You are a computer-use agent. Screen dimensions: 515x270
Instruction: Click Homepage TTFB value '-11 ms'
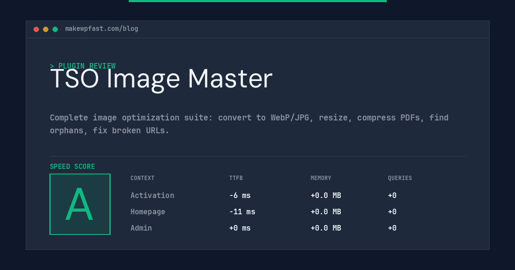[x=242, y=212]
